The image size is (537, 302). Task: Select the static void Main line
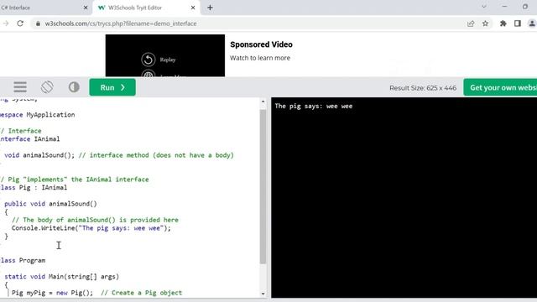click(x=61, y=276)
